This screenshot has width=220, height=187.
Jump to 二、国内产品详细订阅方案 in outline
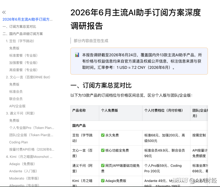23,34
